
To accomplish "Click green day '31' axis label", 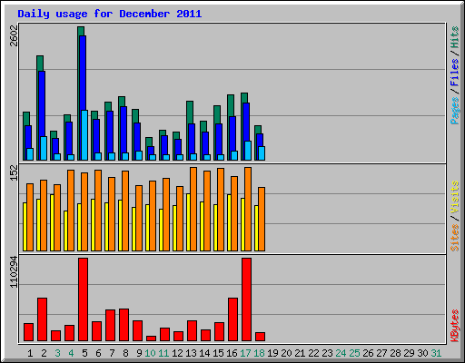I will pyautogui.click(x=436, y=353).
